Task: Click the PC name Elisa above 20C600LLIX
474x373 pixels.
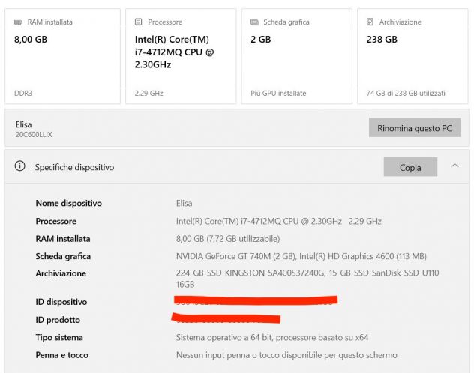Action: click(x=23, y=124)
